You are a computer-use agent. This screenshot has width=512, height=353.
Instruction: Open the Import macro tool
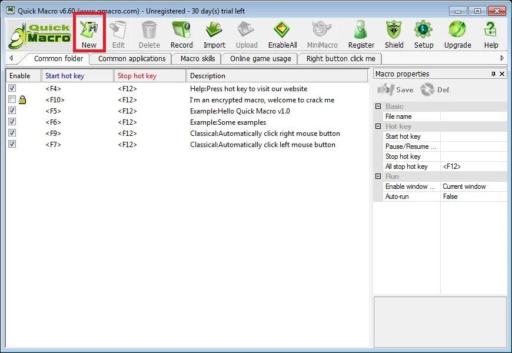point(215,34)
